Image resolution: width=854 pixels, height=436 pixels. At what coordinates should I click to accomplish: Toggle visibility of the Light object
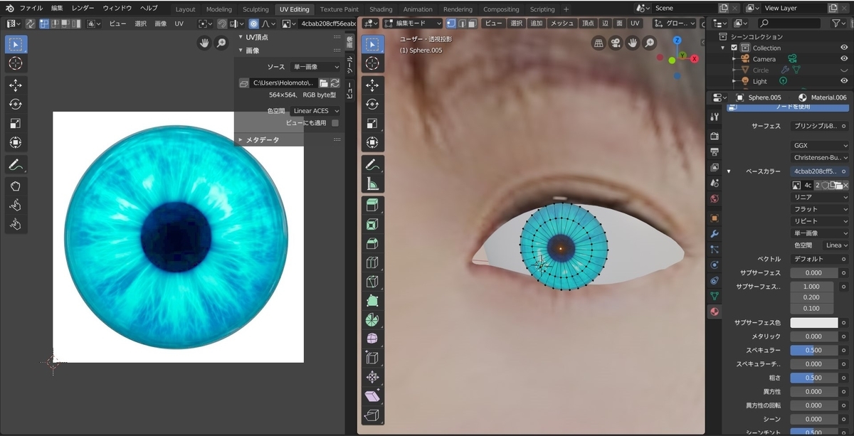click(x=844, y=81)
